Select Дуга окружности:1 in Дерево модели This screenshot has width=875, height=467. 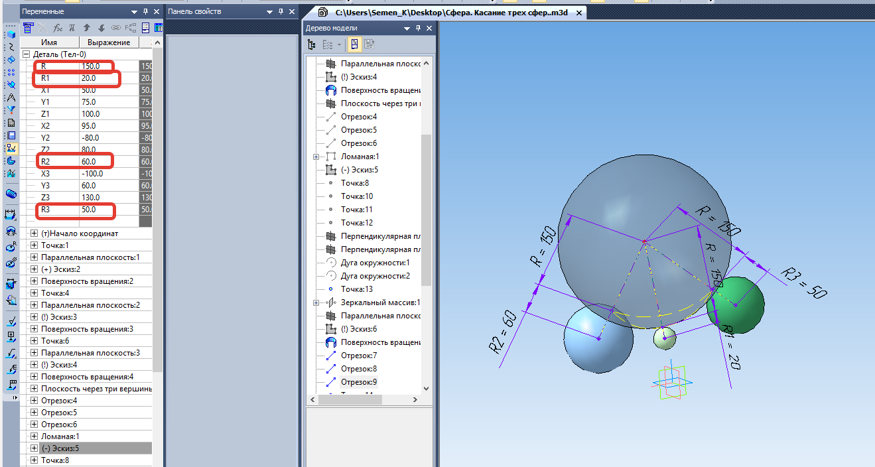375,263
